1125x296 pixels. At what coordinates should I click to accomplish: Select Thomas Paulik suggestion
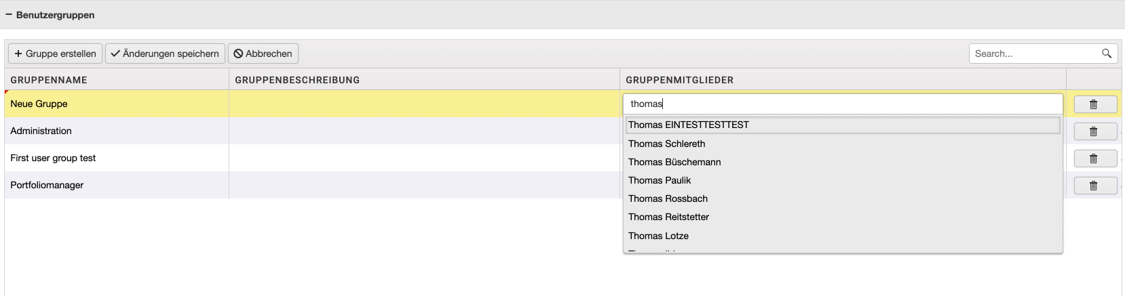[660, 180]
